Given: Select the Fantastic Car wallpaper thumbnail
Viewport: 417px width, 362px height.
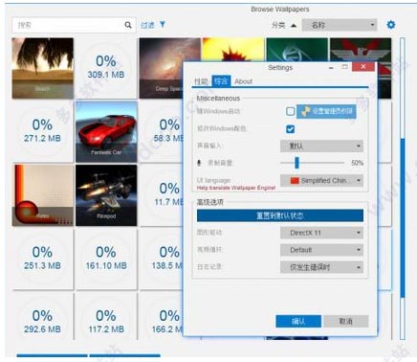Looking at the screenshot, I should click(x=106, y=132).
